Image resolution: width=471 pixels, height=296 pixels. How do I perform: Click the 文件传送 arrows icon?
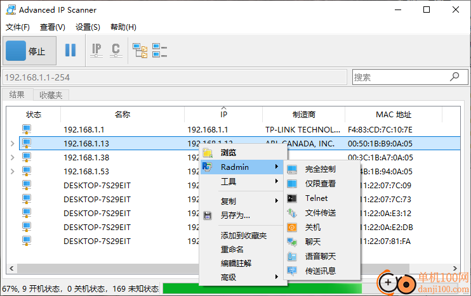point(292,213)
